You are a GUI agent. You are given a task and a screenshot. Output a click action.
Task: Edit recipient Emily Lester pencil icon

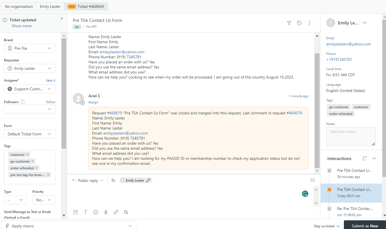coord(148,180)
